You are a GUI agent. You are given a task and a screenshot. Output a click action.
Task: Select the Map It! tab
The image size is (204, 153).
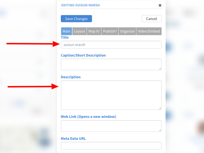tap(94, 31)
